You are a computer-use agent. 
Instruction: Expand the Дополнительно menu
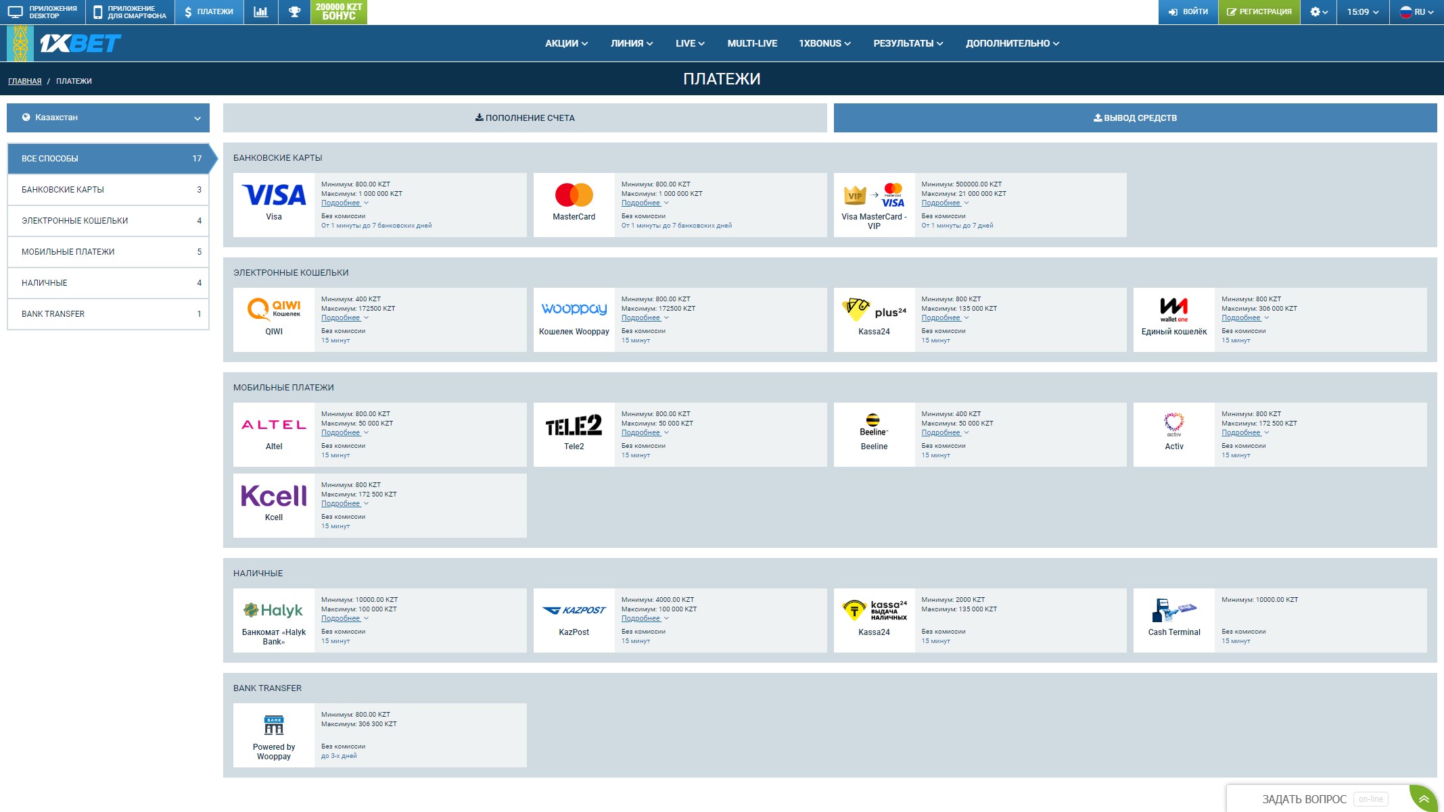(x=1012, y=43)
